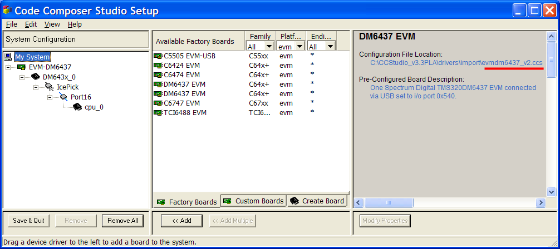Open the View menu
Image resolution: width=560 pixels, height=249 pixels.
pos(52,24)
